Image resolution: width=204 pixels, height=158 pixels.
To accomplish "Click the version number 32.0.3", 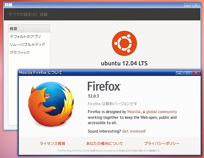I will (93, 96).
